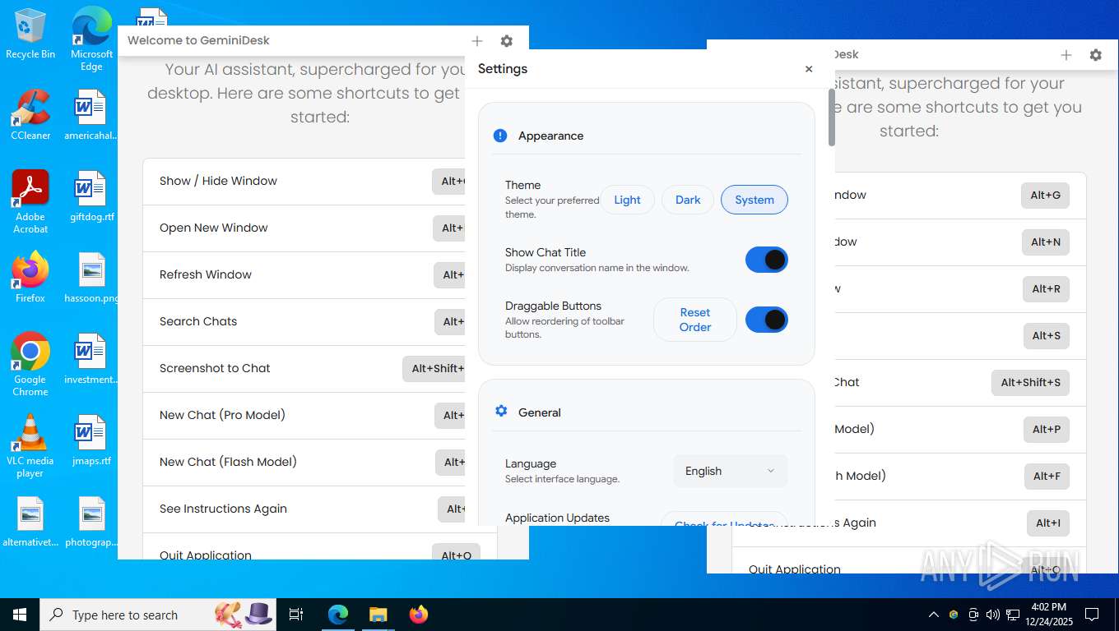Viewport: 1119px width, 631px height.
Task: Click the General section gear icon
Action: (500, 411)
